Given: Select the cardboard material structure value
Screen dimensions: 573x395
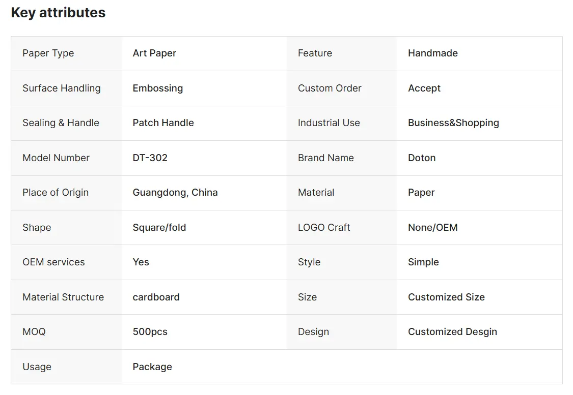Looking at the screenshot, I should (x=156, y=297).
